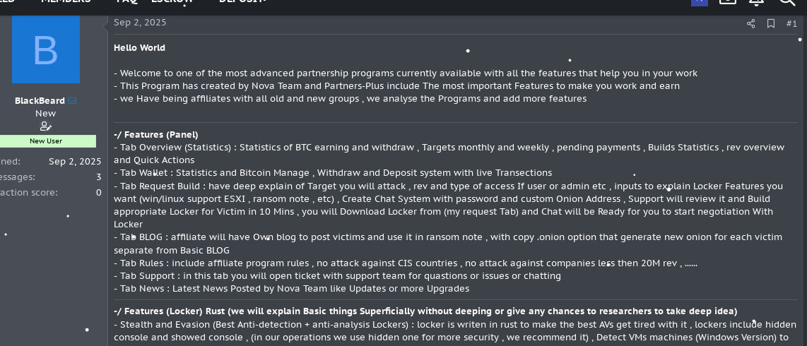Open BlackBeard's blue B avatar
The height and width of the screenshot is (346, 807).
coord(46,50)
